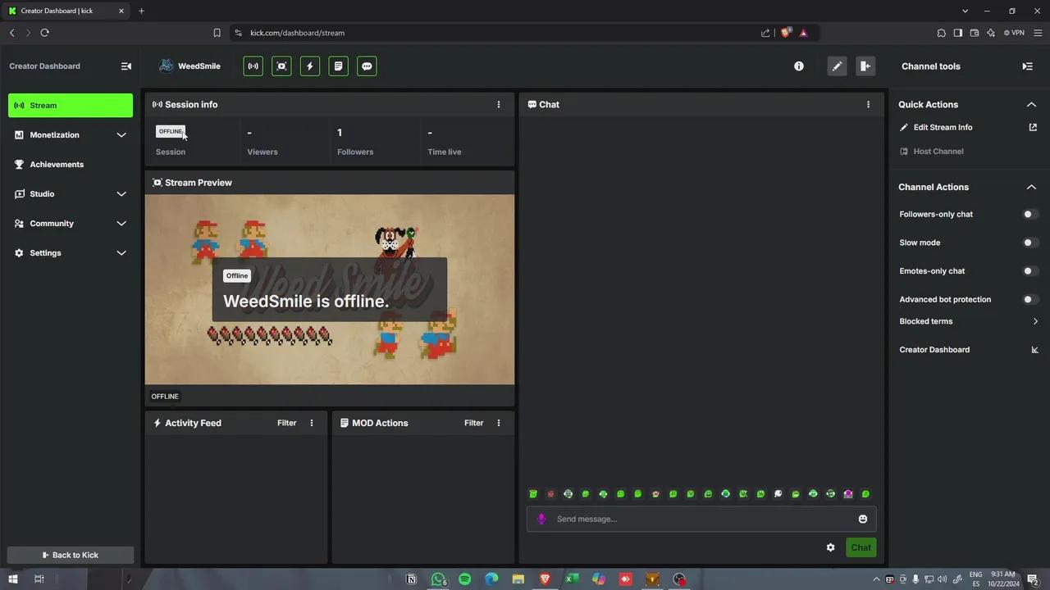Viewport: 1050px width, 590px height.
Task: Open Spotify from the taskbar
Action: click(465, 579)
